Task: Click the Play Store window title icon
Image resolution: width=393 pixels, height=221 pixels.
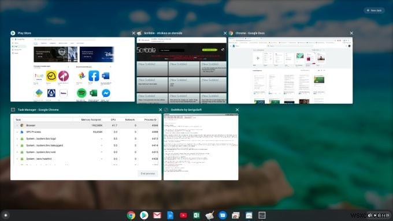Action: (x=13, y=33)
